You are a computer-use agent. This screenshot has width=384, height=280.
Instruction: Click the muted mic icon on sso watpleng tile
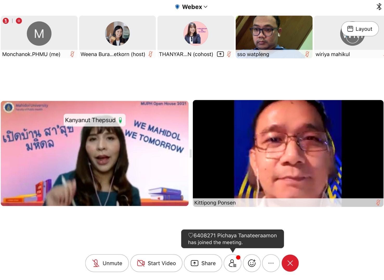[x=307, y=54]
